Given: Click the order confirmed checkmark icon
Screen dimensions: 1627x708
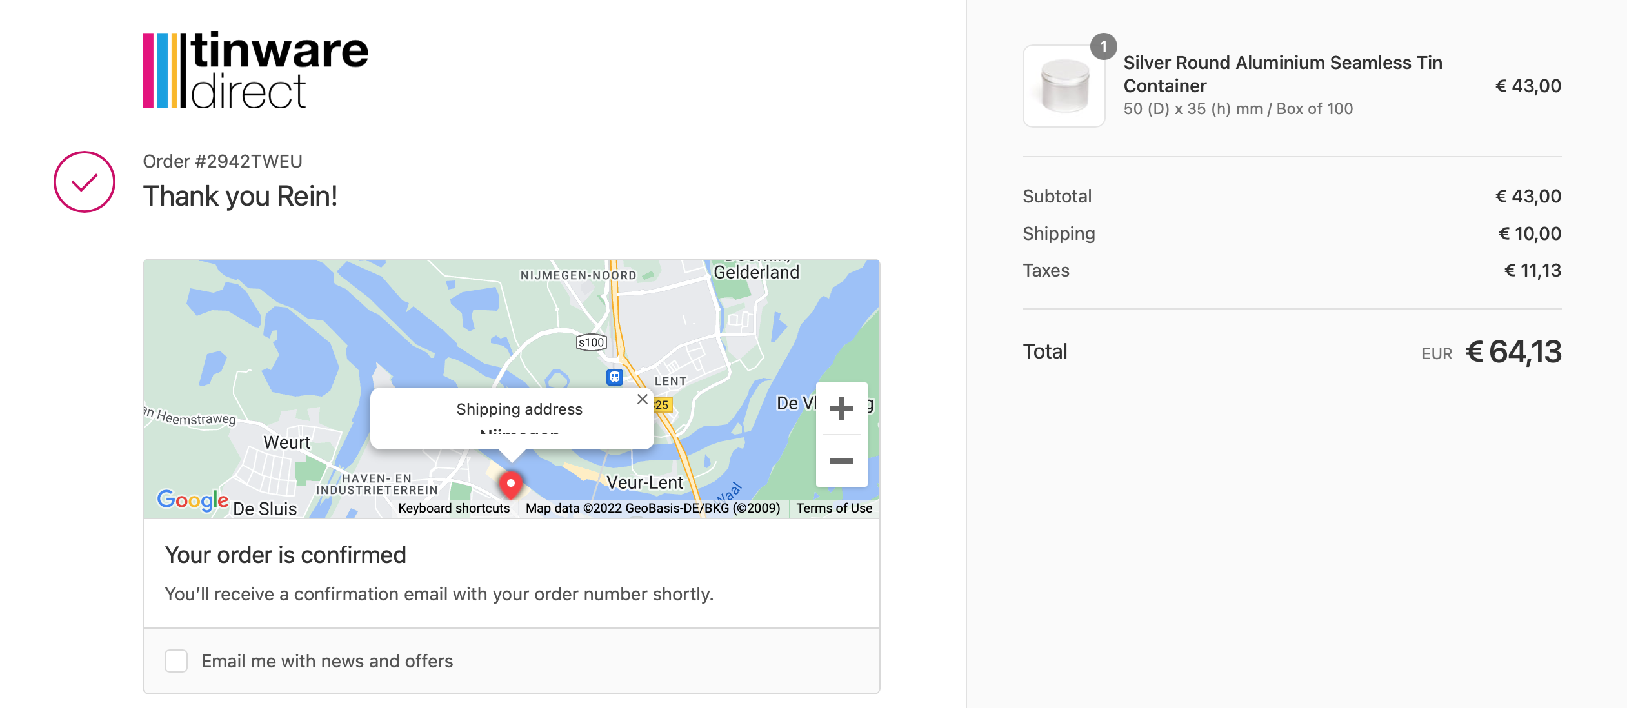Looking at the screenshot, I should tap(85, 182).
